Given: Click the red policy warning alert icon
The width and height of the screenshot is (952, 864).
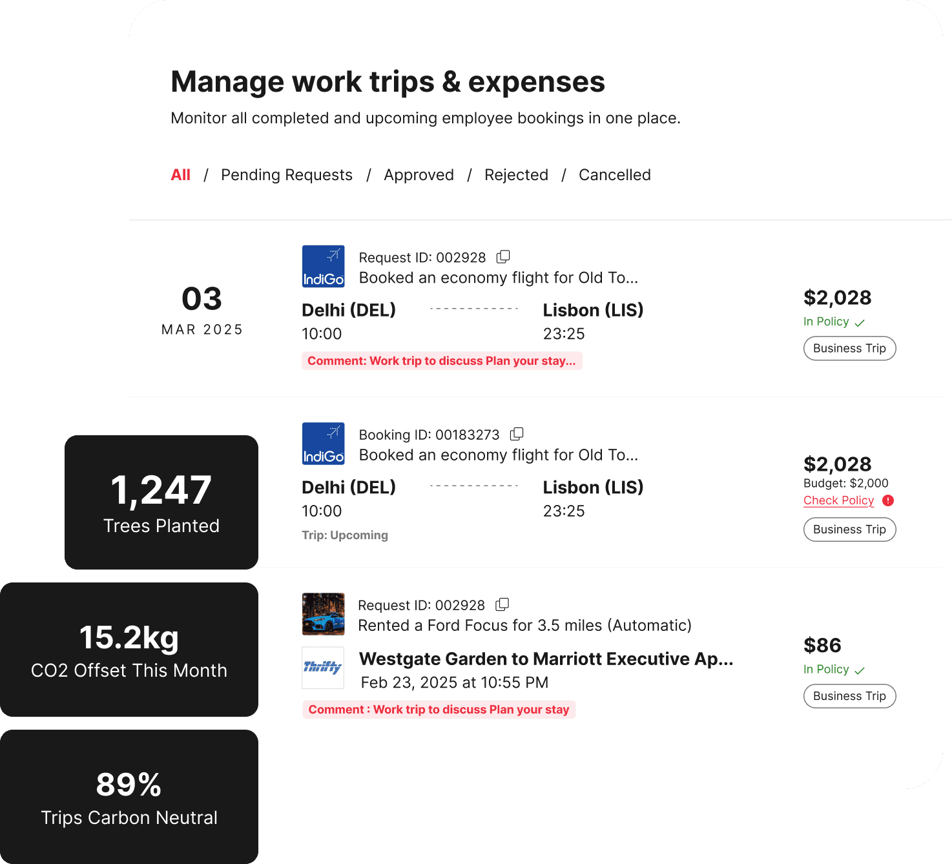Looking at the screenshot, I should coord(888,500).
